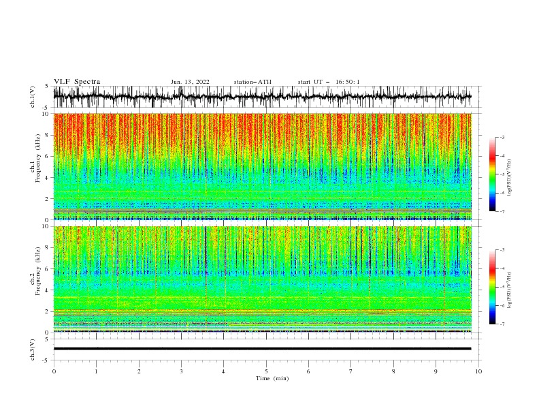The height and width of the screenshot is (417, 539).
Task: Click the ch.1 color scale bar
Action: 492,174
